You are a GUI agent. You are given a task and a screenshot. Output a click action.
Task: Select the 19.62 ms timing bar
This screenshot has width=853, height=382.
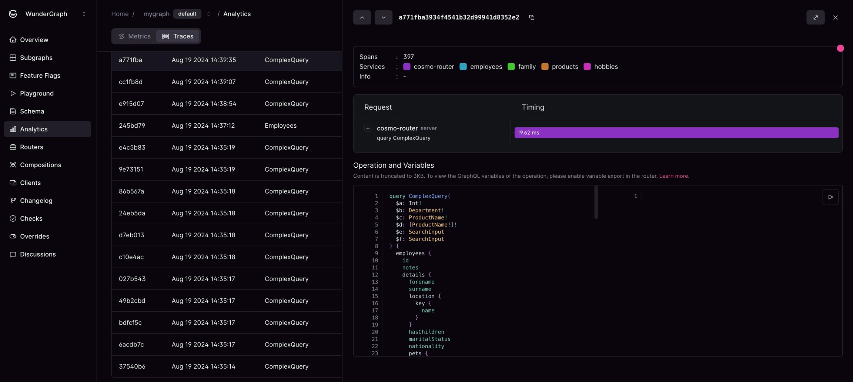pyautogui.click(x=676, y=133)
